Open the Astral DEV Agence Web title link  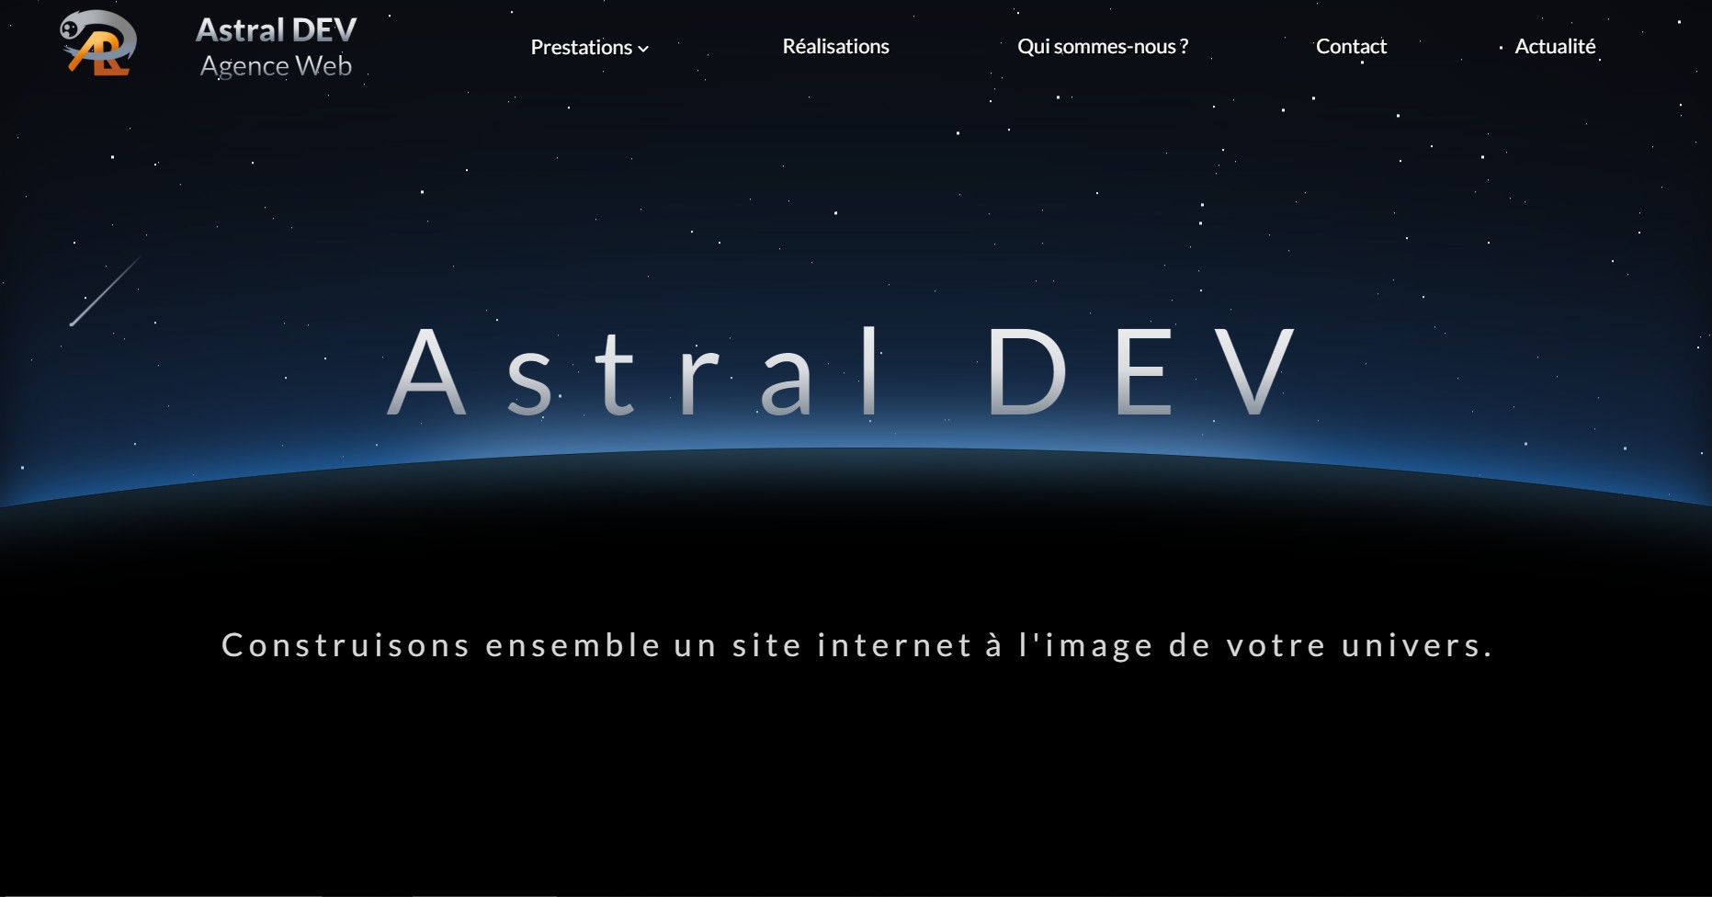click(276, 47)
